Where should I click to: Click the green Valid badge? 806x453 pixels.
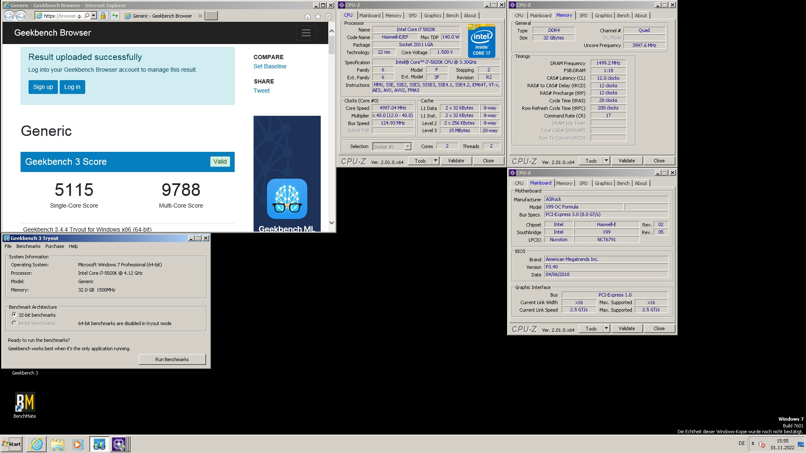[x=220, y=161]
